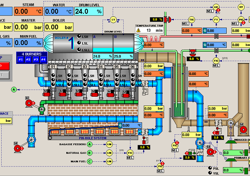250x176 pixels.
Task: Toggle the L box under the PF-marked PIC
Action: (x=162, y=171)
